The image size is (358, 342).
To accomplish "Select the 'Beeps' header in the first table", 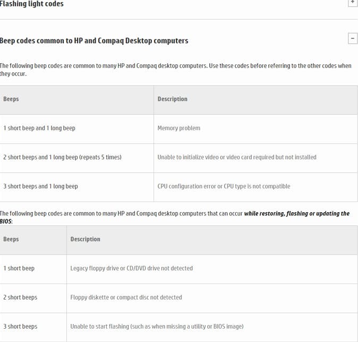I will pyautogui.click(x=11, y=99).
